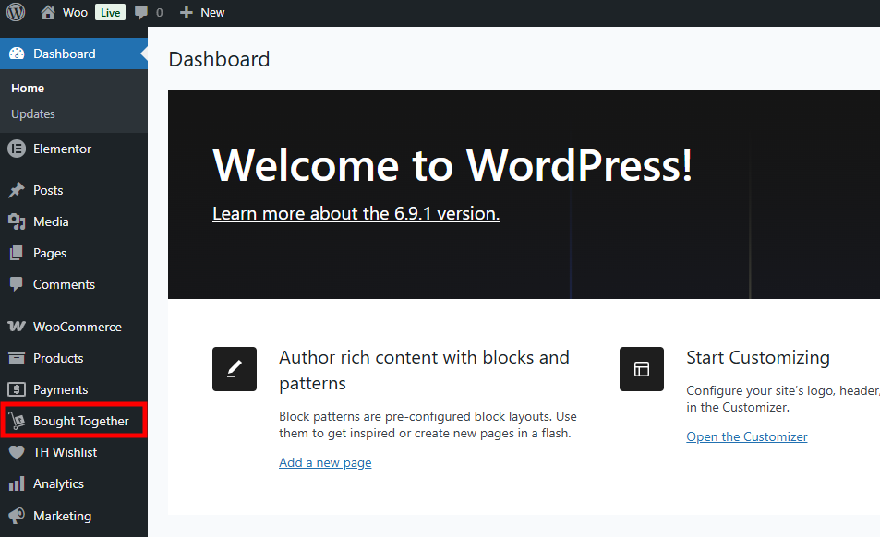Open the Products menu
880x537 pixels.
coord(58,358)
